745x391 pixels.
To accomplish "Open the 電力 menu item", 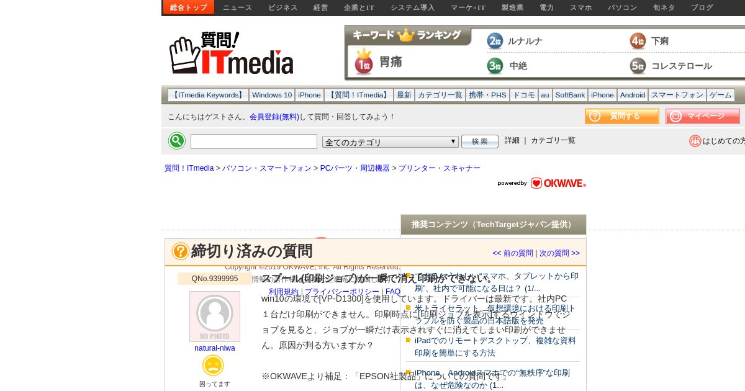I will point(547,7).
